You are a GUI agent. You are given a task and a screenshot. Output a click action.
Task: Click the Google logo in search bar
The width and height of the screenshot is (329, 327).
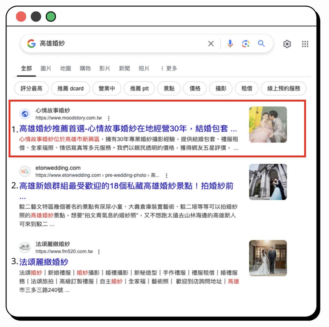(x=31, y=44)
